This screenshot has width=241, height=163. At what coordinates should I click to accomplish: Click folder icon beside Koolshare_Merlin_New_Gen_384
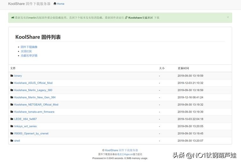pyautogui.click(x=12, y=97)
